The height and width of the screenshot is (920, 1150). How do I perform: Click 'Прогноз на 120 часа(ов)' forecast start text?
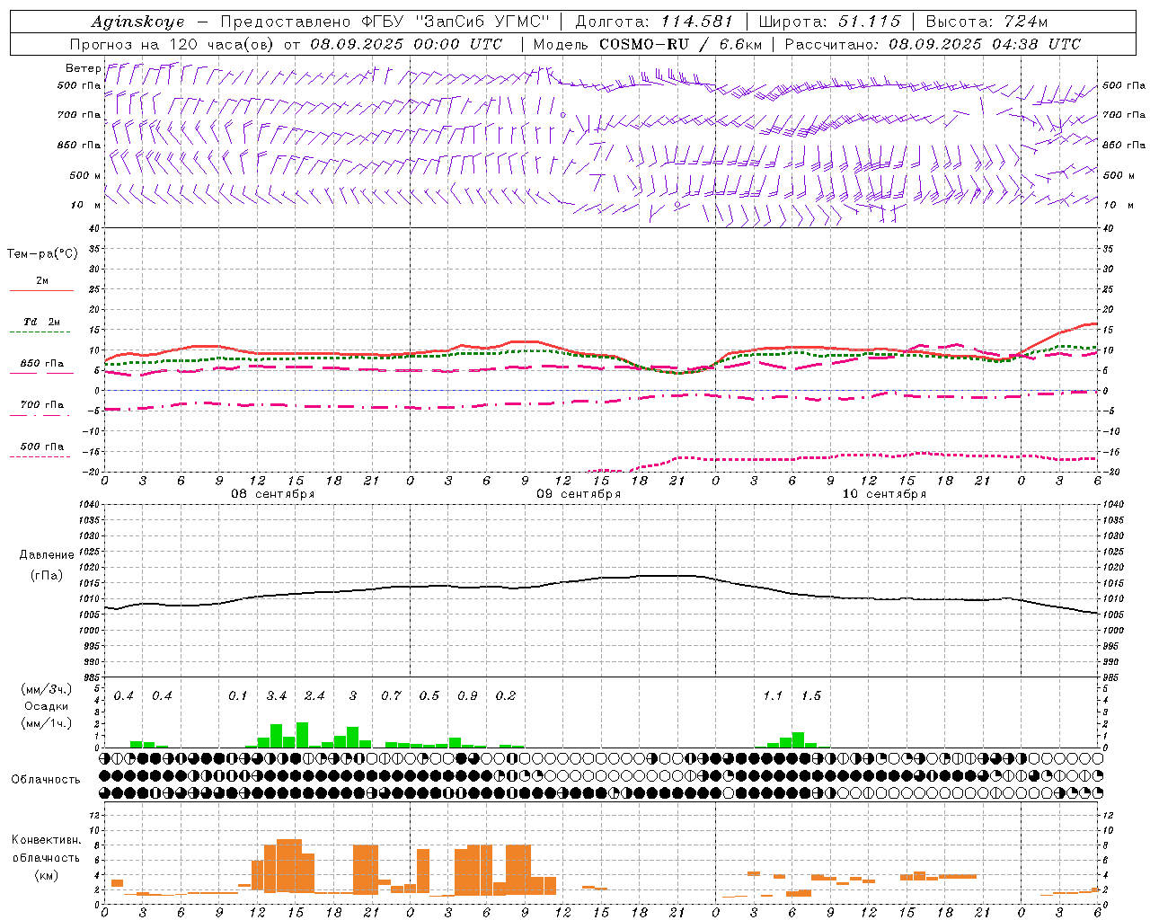173,44
